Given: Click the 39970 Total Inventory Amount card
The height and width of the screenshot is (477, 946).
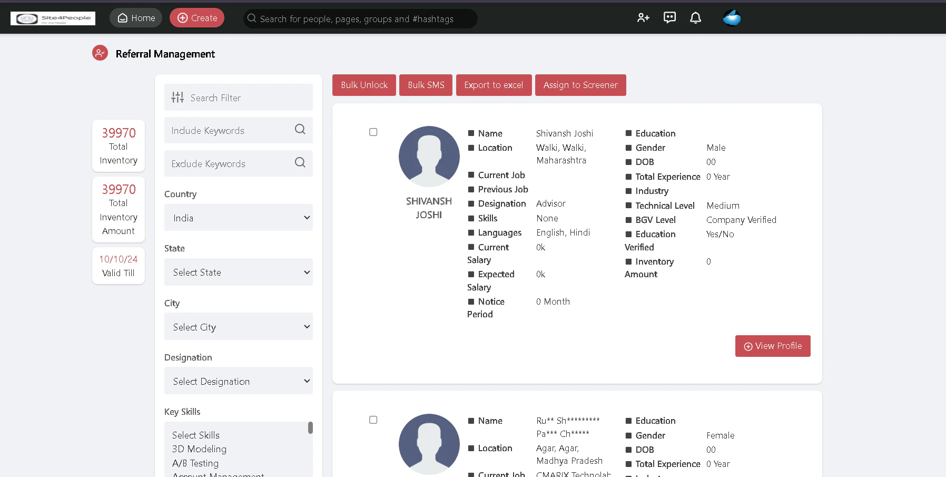Looking at the screenshot, I should coord(119,209).
